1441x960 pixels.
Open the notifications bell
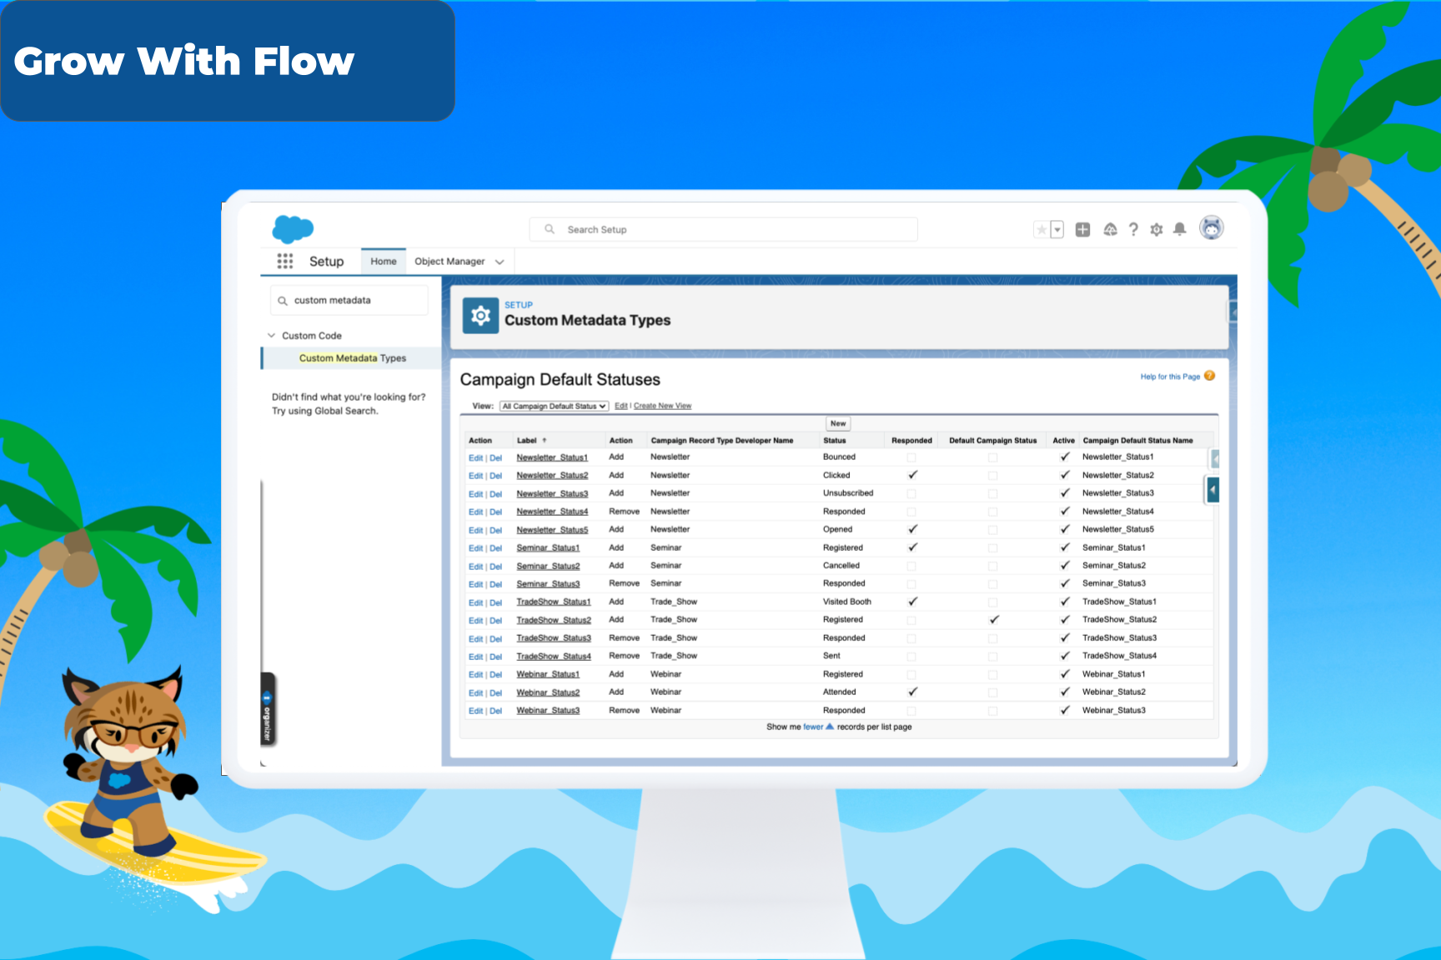point(1179,229)
